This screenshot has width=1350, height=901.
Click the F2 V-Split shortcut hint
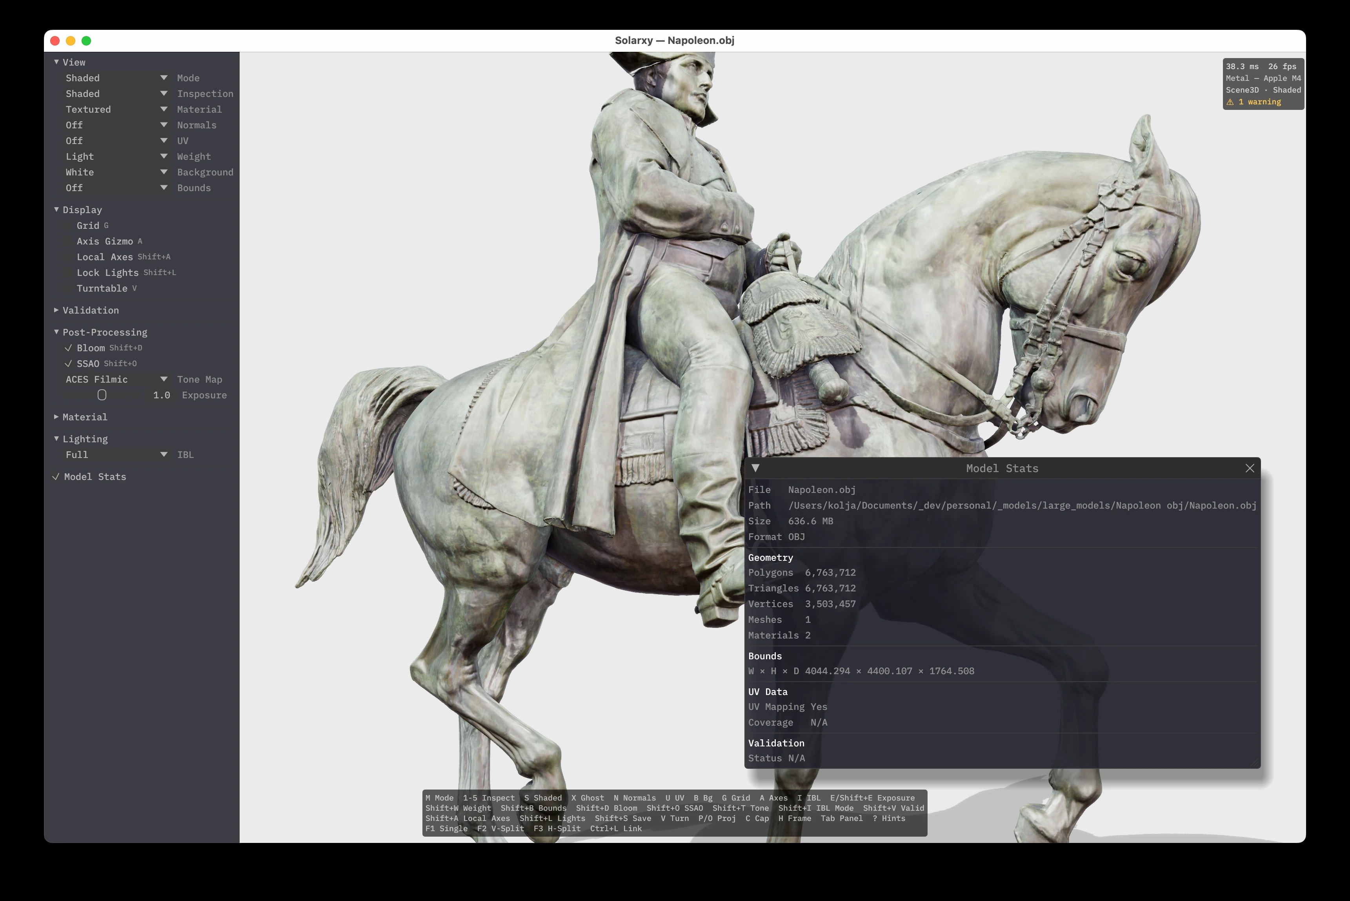(501, 829)
